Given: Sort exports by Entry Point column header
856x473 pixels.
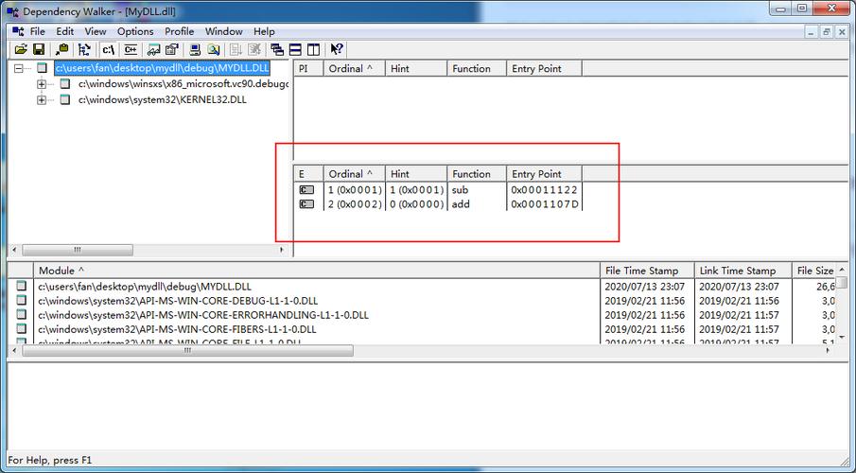Looking at the screenshot, I should tap(544, 174).
